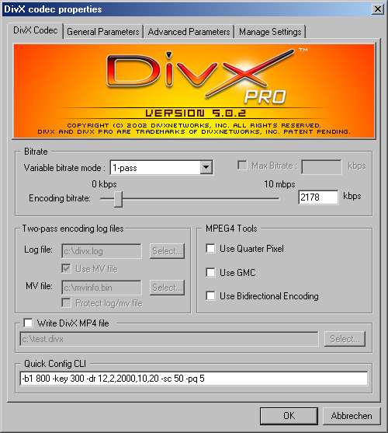388x433 pixels.
Task: Open the Advanced Parameters tab
Action: pos(189,32)
